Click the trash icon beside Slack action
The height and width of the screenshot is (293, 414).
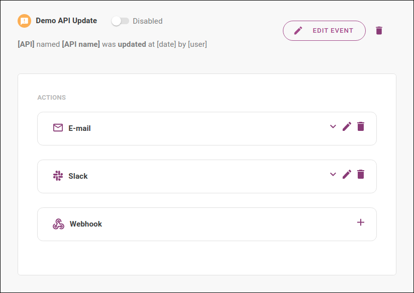tap(361, 174)
